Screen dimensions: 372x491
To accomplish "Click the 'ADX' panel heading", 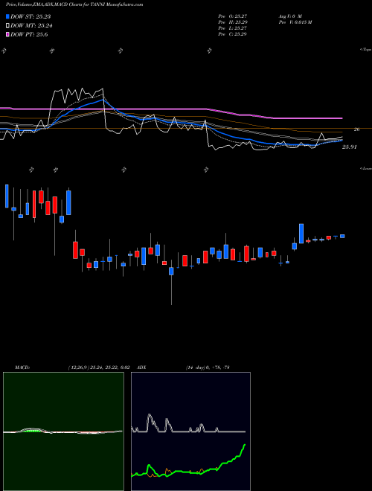I will pos(141,368).
